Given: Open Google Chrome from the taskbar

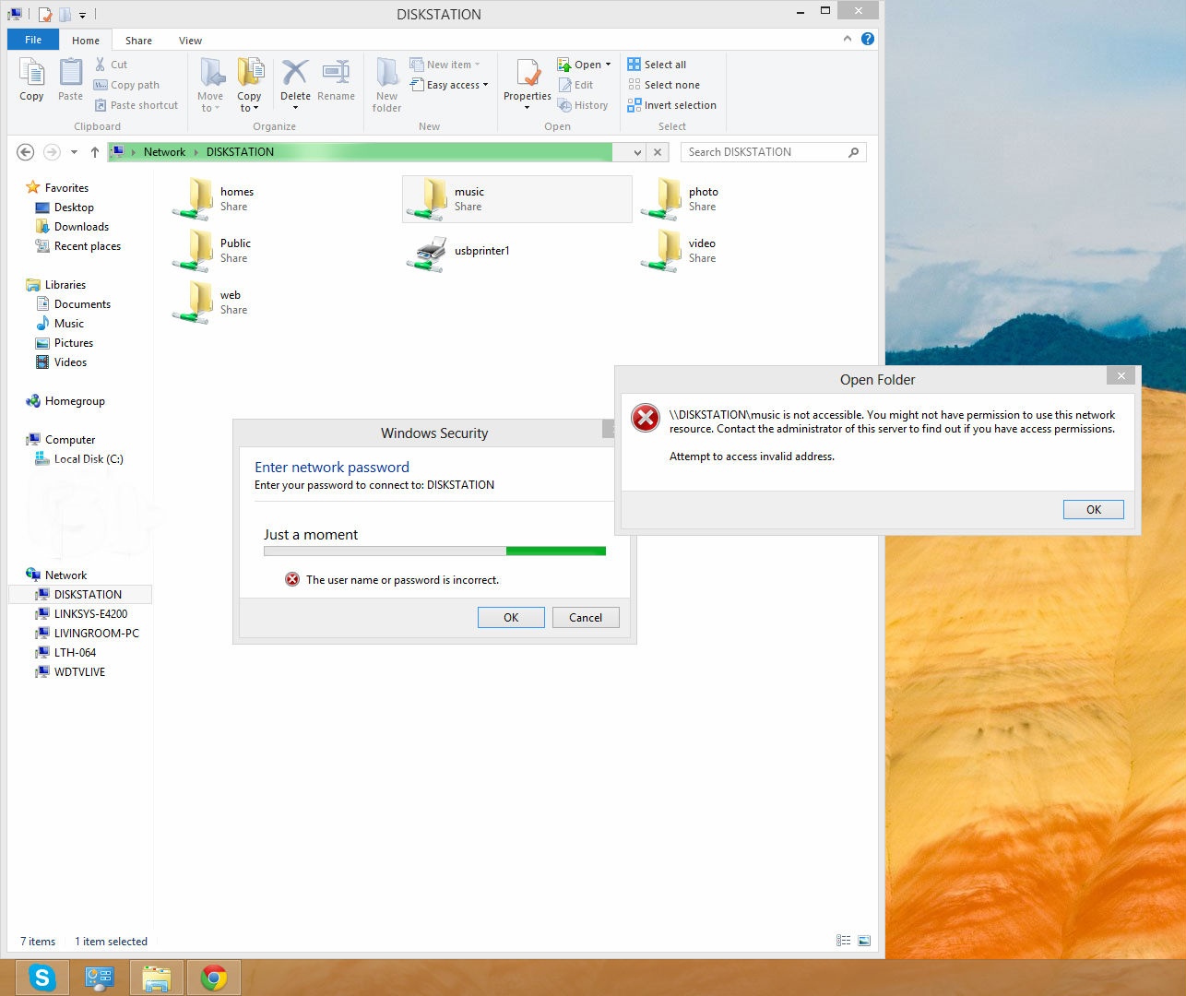Looking at the screenshot, I should tap(214, 978).
